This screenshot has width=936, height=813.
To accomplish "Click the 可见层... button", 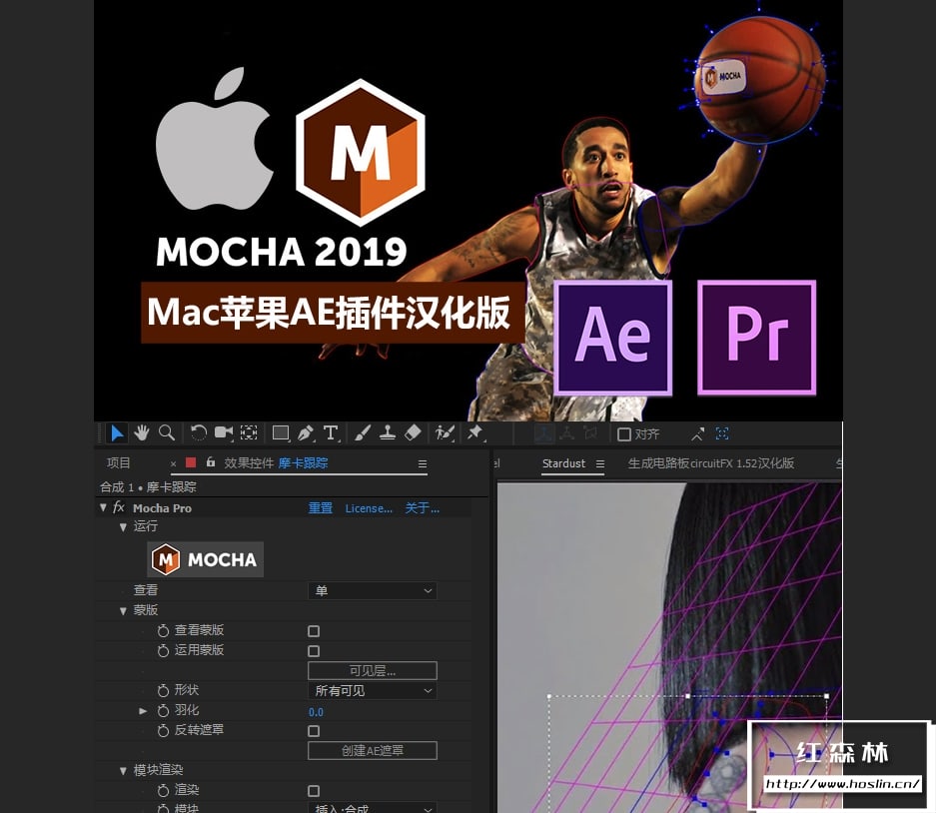I will (373, 671).
